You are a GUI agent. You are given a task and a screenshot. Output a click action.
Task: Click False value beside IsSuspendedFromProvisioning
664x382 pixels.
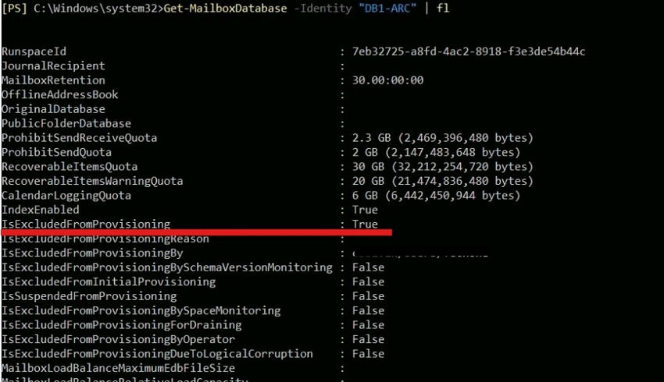pyautogui.click(x=368, y=296)
